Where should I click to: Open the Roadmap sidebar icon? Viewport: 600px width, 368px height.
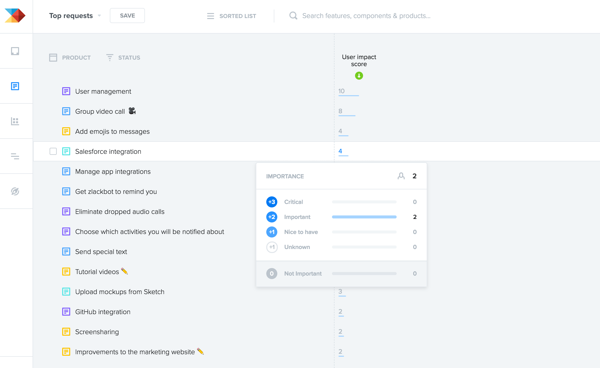[x=15, y=156]
